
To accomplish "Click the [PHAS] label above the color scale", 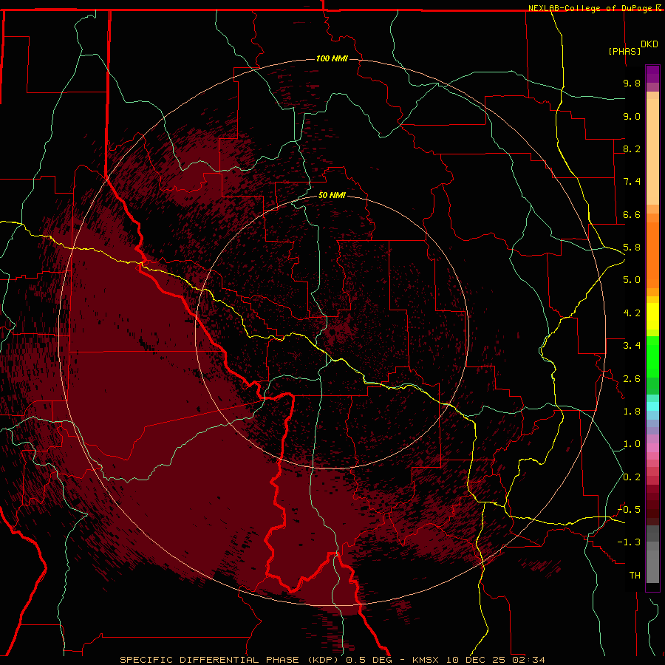I will tap(624, 51).
